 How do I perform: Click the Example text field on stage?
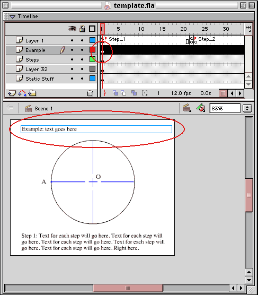point(96,129)
